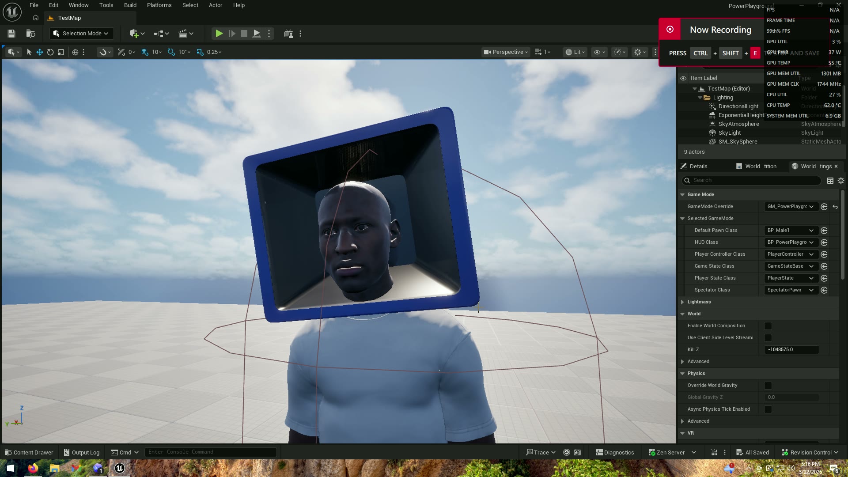The height and width of the screenshot is (477, 848).
Task: Open Spectator Class dropdown
Action: click(x=791, y=290)
